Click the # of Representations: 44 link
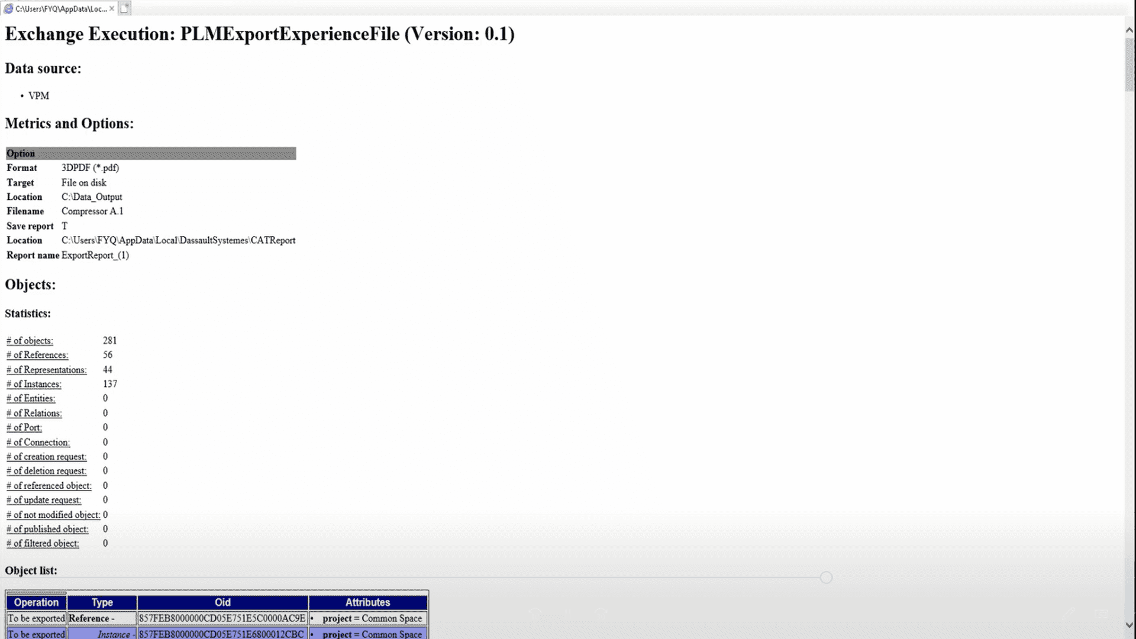Image resolution: width=1136 pixels, height=639 pixels. 46,369
